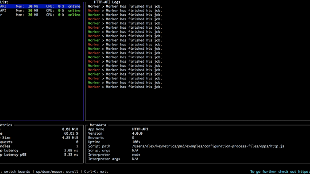
Task: Click the 'Script args' metadata label
Action: click(x=99, y=150)
